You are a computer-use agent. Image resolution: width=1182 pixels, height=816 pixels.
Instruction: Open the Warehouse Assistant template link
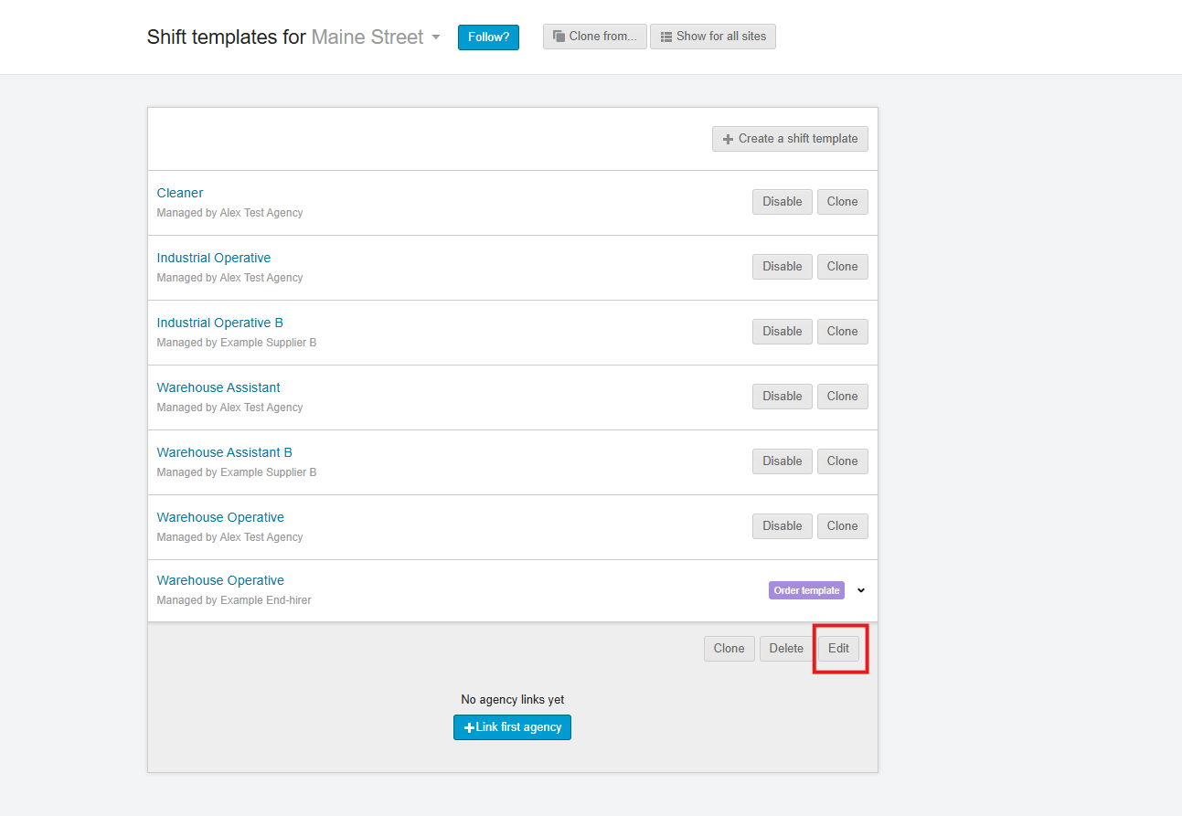(218, 387)
